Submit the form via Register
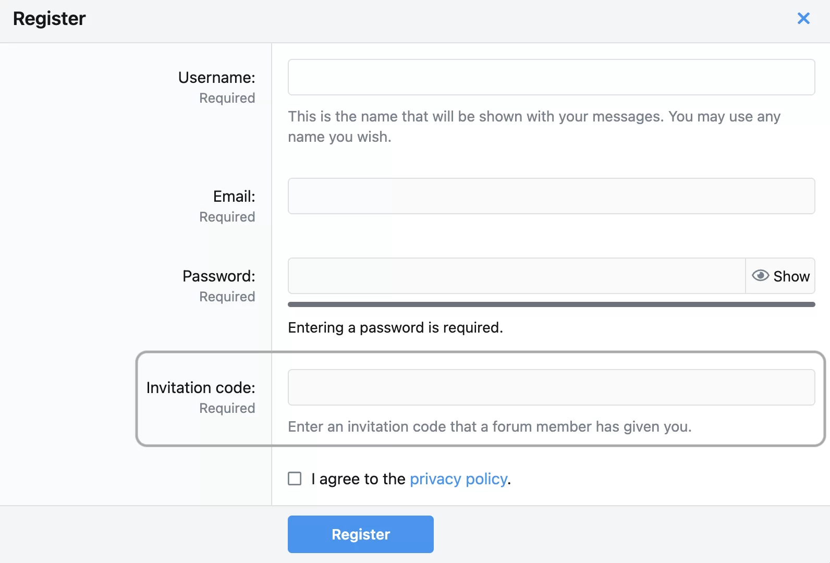Image resolution: width=830 pixels, height=563 pixels. (360, 534)
